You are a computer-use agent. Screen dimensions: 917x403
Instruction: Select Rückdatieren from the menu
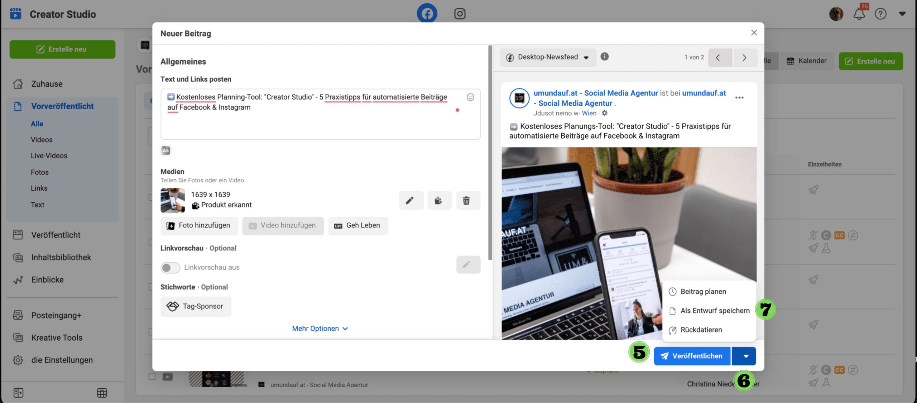click(x=696, y=330)
